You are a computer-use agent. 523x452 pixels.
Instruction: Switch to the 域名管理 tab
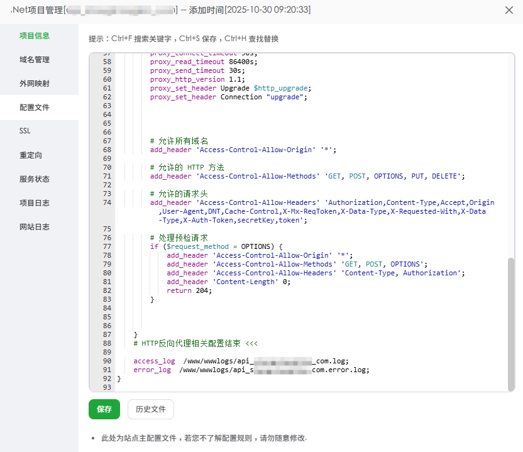pyautogui.click(x=35, y=60)
